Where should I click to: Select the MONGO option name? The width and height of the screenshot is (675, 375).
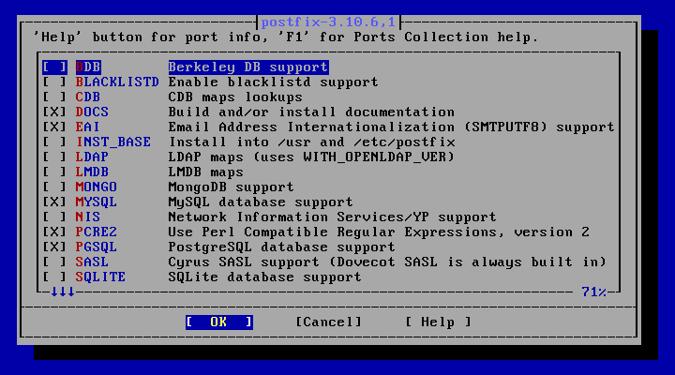click(x=97, y=187)
